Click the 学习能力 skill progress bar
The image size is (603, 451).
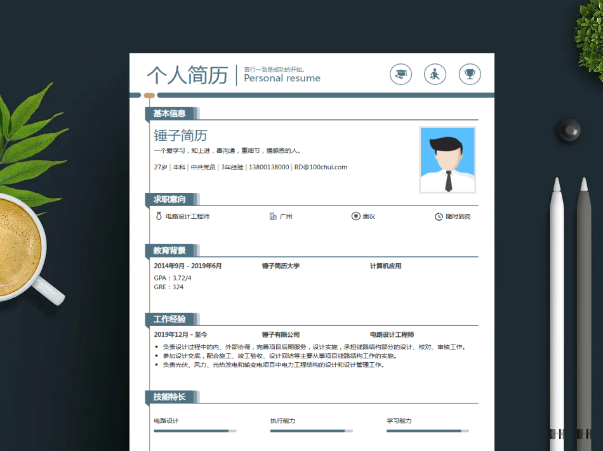pos(428,431)
